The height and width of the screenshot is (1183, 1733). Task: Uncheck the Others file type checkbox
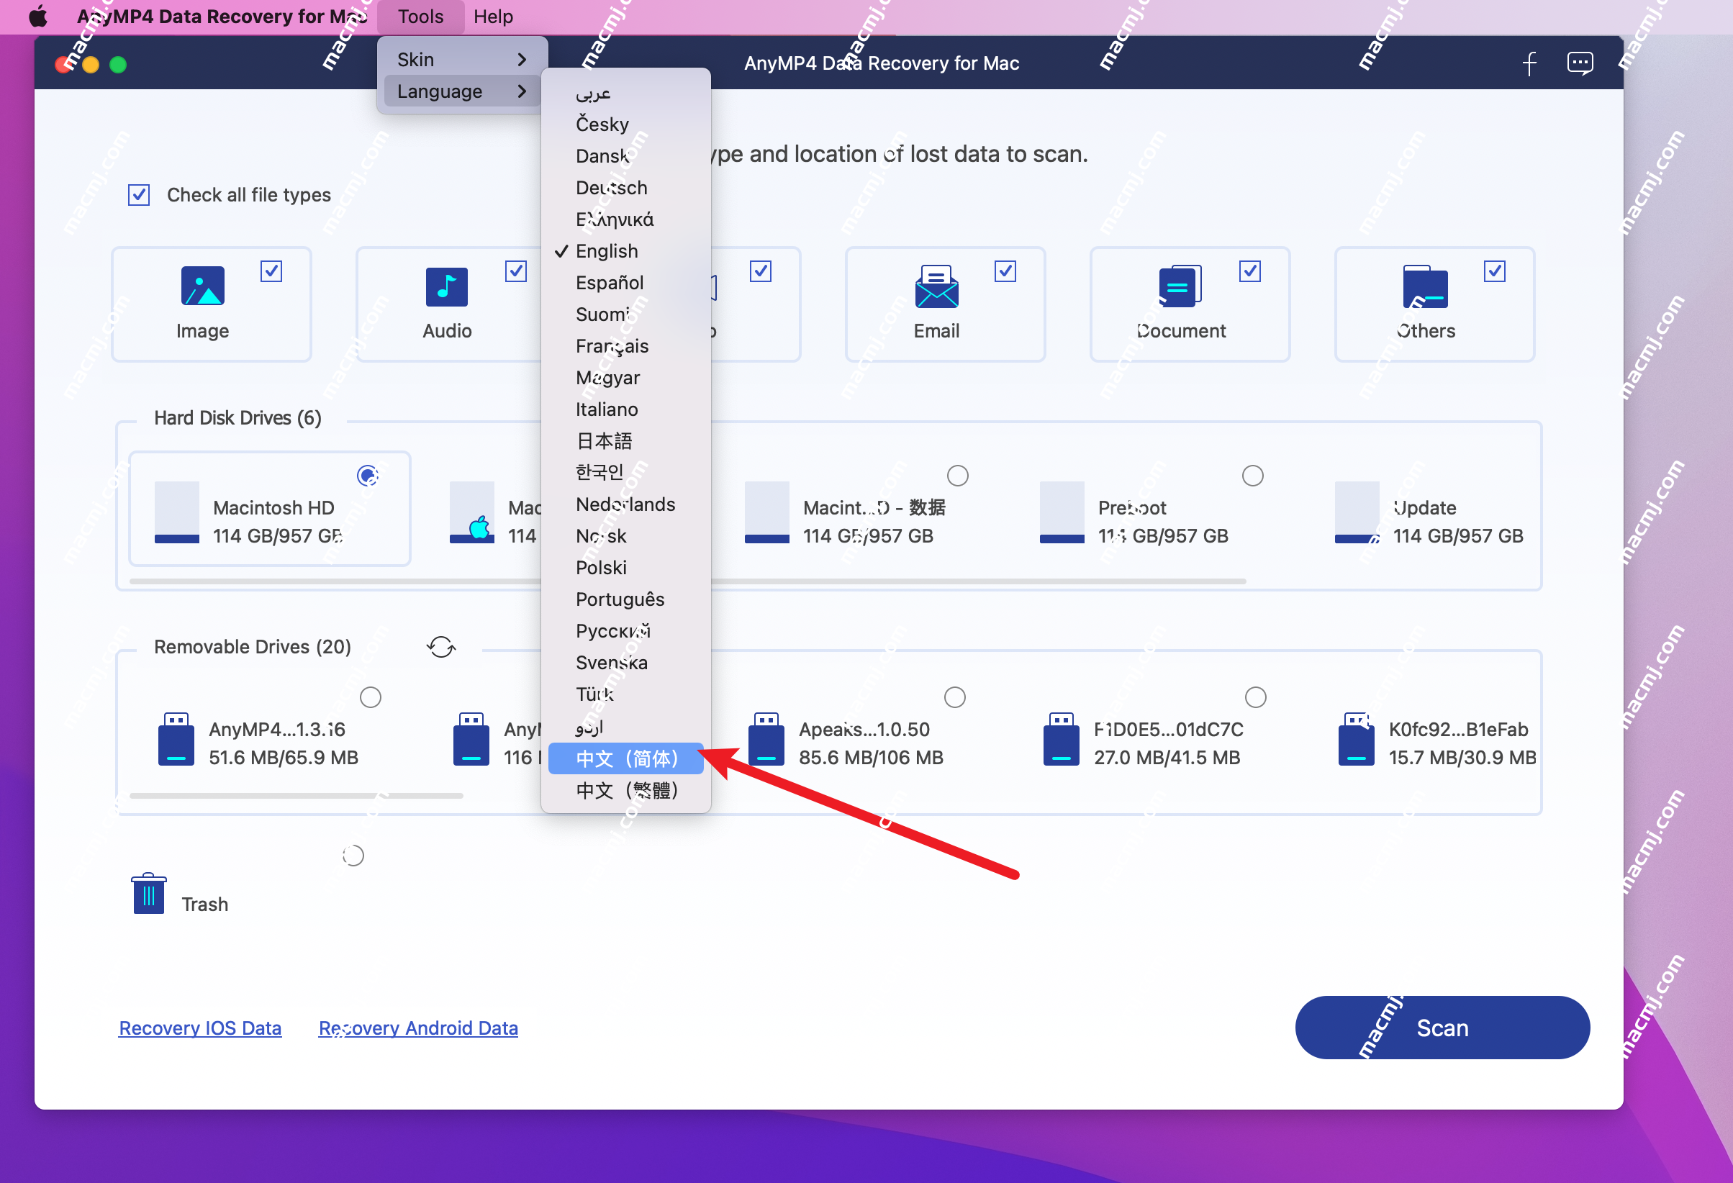[1494, 271]
